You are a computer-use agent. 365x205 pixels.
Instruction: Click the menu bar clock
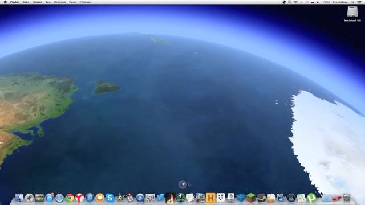click(x=326, y=2)
